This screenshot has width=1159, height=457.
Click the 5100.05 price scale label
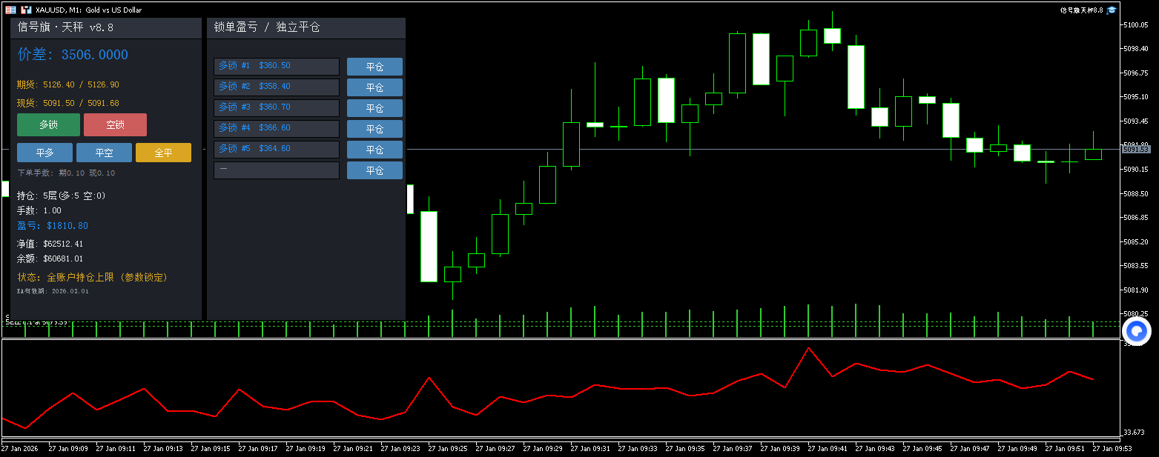(x=1136, y=25)
